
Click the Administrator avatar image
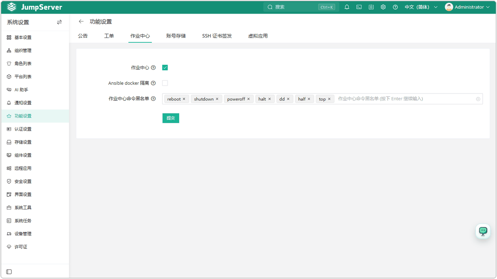pos(449,7)
